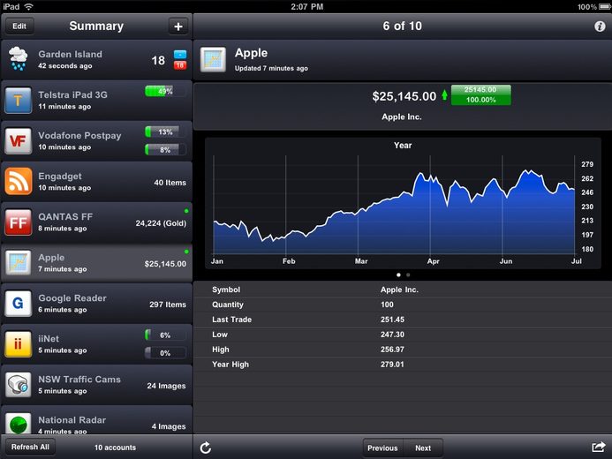Tap the iiNet yellow icon
This screenshot has height=459, width=612.
[18, 344]
